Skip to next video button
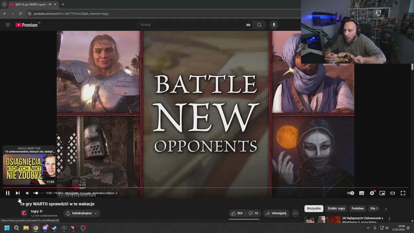The width and height of the screenshot is (414, 233). point(17,193)
